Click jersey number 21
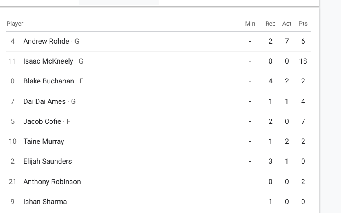 click(x=13, y=181)
